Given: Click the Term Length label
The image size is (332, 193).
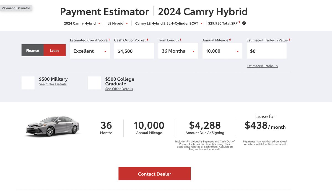Looking at the screenshot, I should (168, 40).
